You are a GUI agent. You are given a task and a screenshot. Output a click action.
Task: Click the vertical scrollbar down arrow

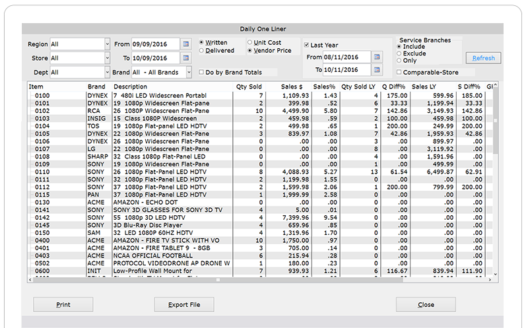click(495, 275)
